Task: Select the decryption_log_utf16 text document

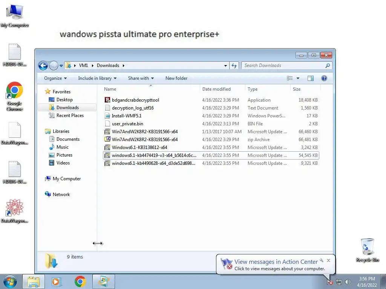Action: [132, 108]
